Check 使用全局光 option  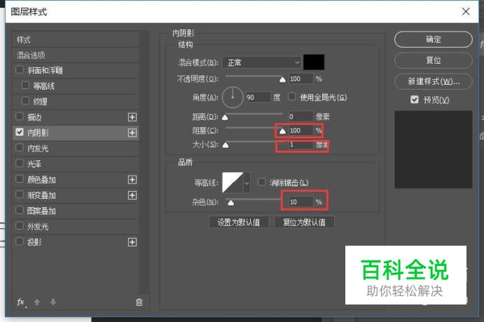click(291, 97)
